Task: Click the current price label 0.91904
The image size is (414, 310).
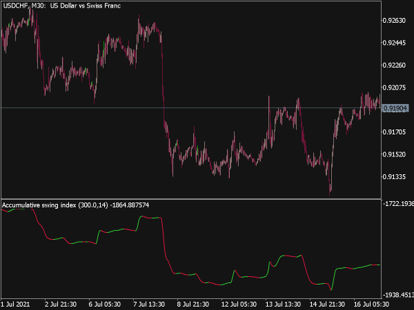Action: [395, 108]
